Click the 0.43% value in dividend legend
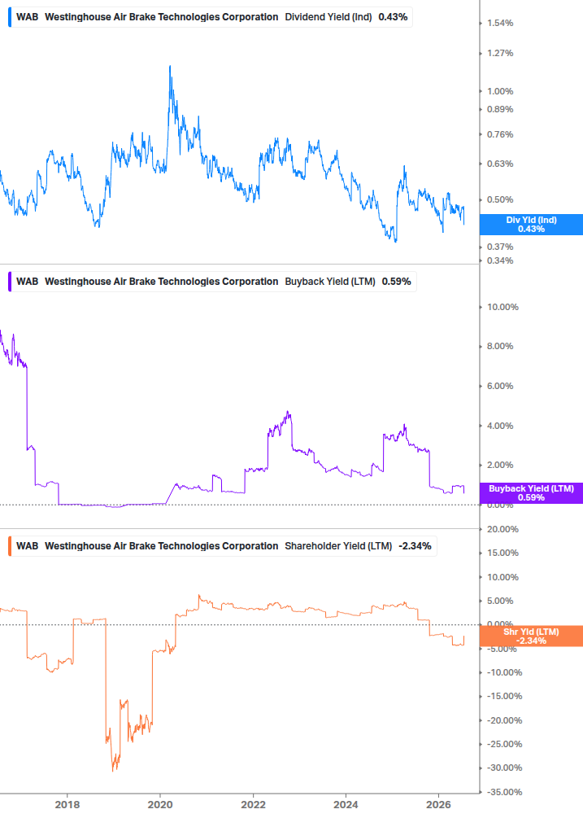This screenshot has width=583, height=818. point(393,17)
